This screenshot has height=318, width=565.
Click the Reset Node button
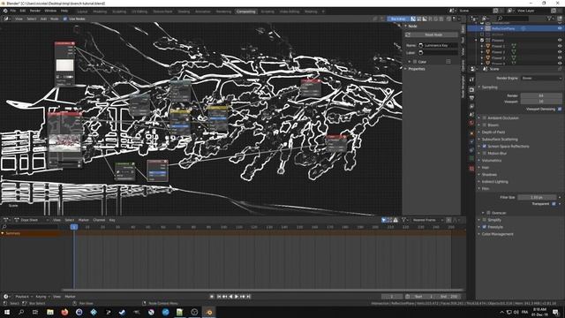[433, 34]
